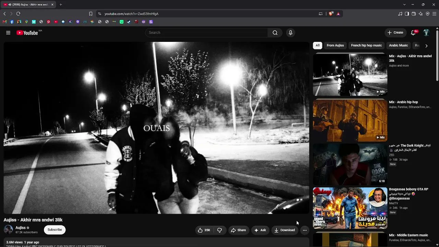Open the Mix - Arabic hip-hop title
The width and height of the screenshot is (439, 247).
click(x=403, y=102)
